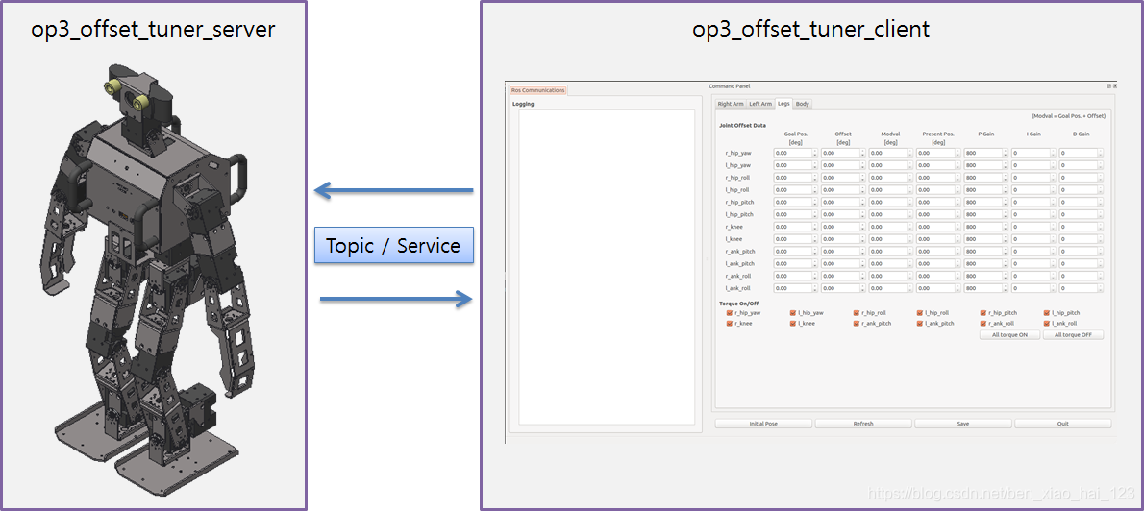Click r_knee Goal Pos. stepper arrows
The height and width of the screenshot is (511, 1144).
815,227
